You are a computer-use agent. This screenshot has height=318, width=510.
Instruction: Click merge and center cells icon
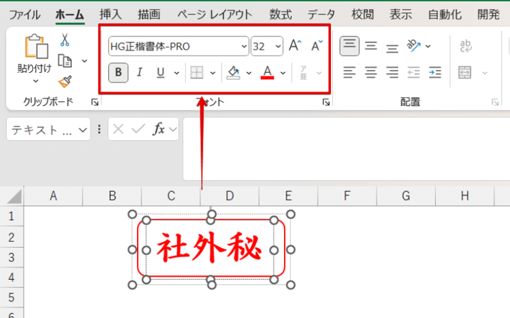click(465, 72)
